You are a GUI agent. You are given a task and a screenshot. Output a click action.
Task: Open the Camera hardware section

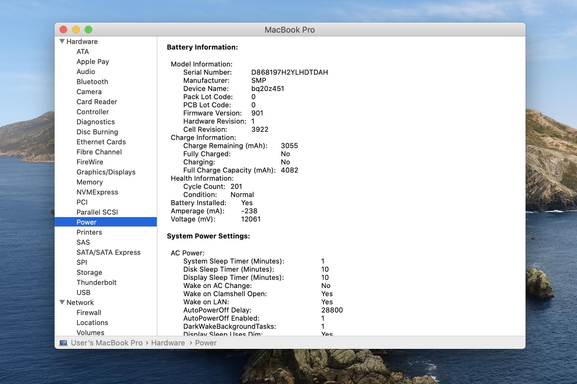tap(89, 92)
